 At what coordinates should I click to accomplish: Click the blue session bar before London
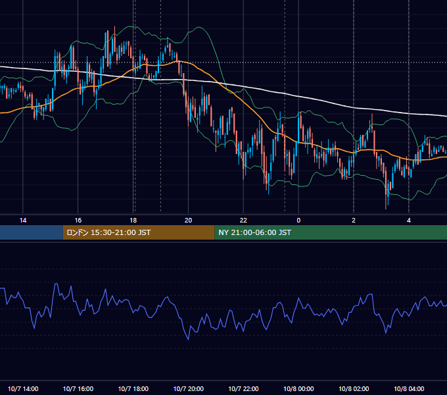[32, 232]
